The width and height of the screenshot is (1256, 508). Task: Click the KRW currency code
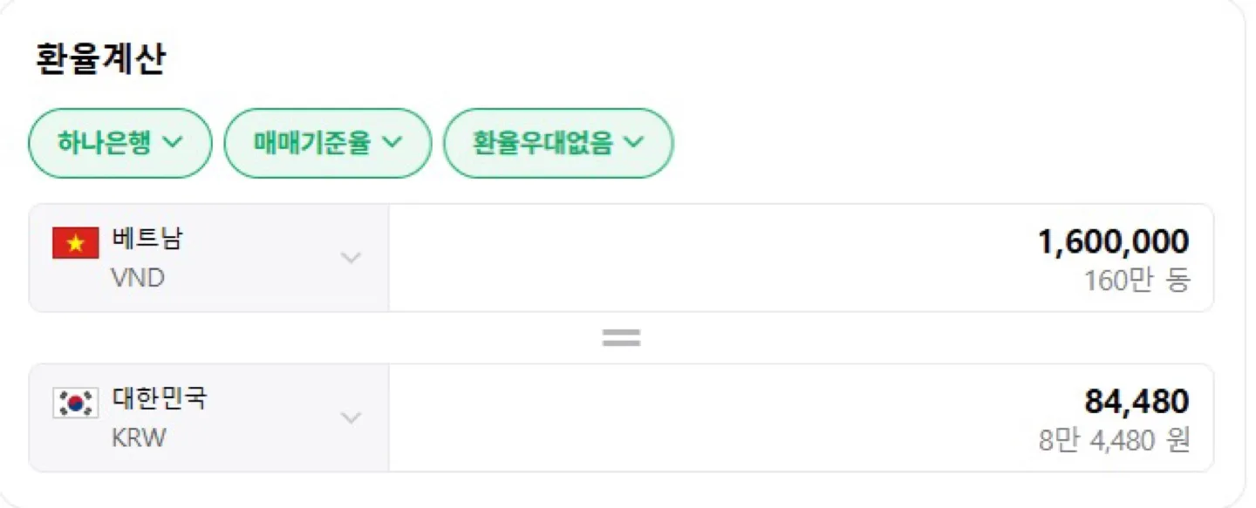pyautogui.click(x=139, y=437)
